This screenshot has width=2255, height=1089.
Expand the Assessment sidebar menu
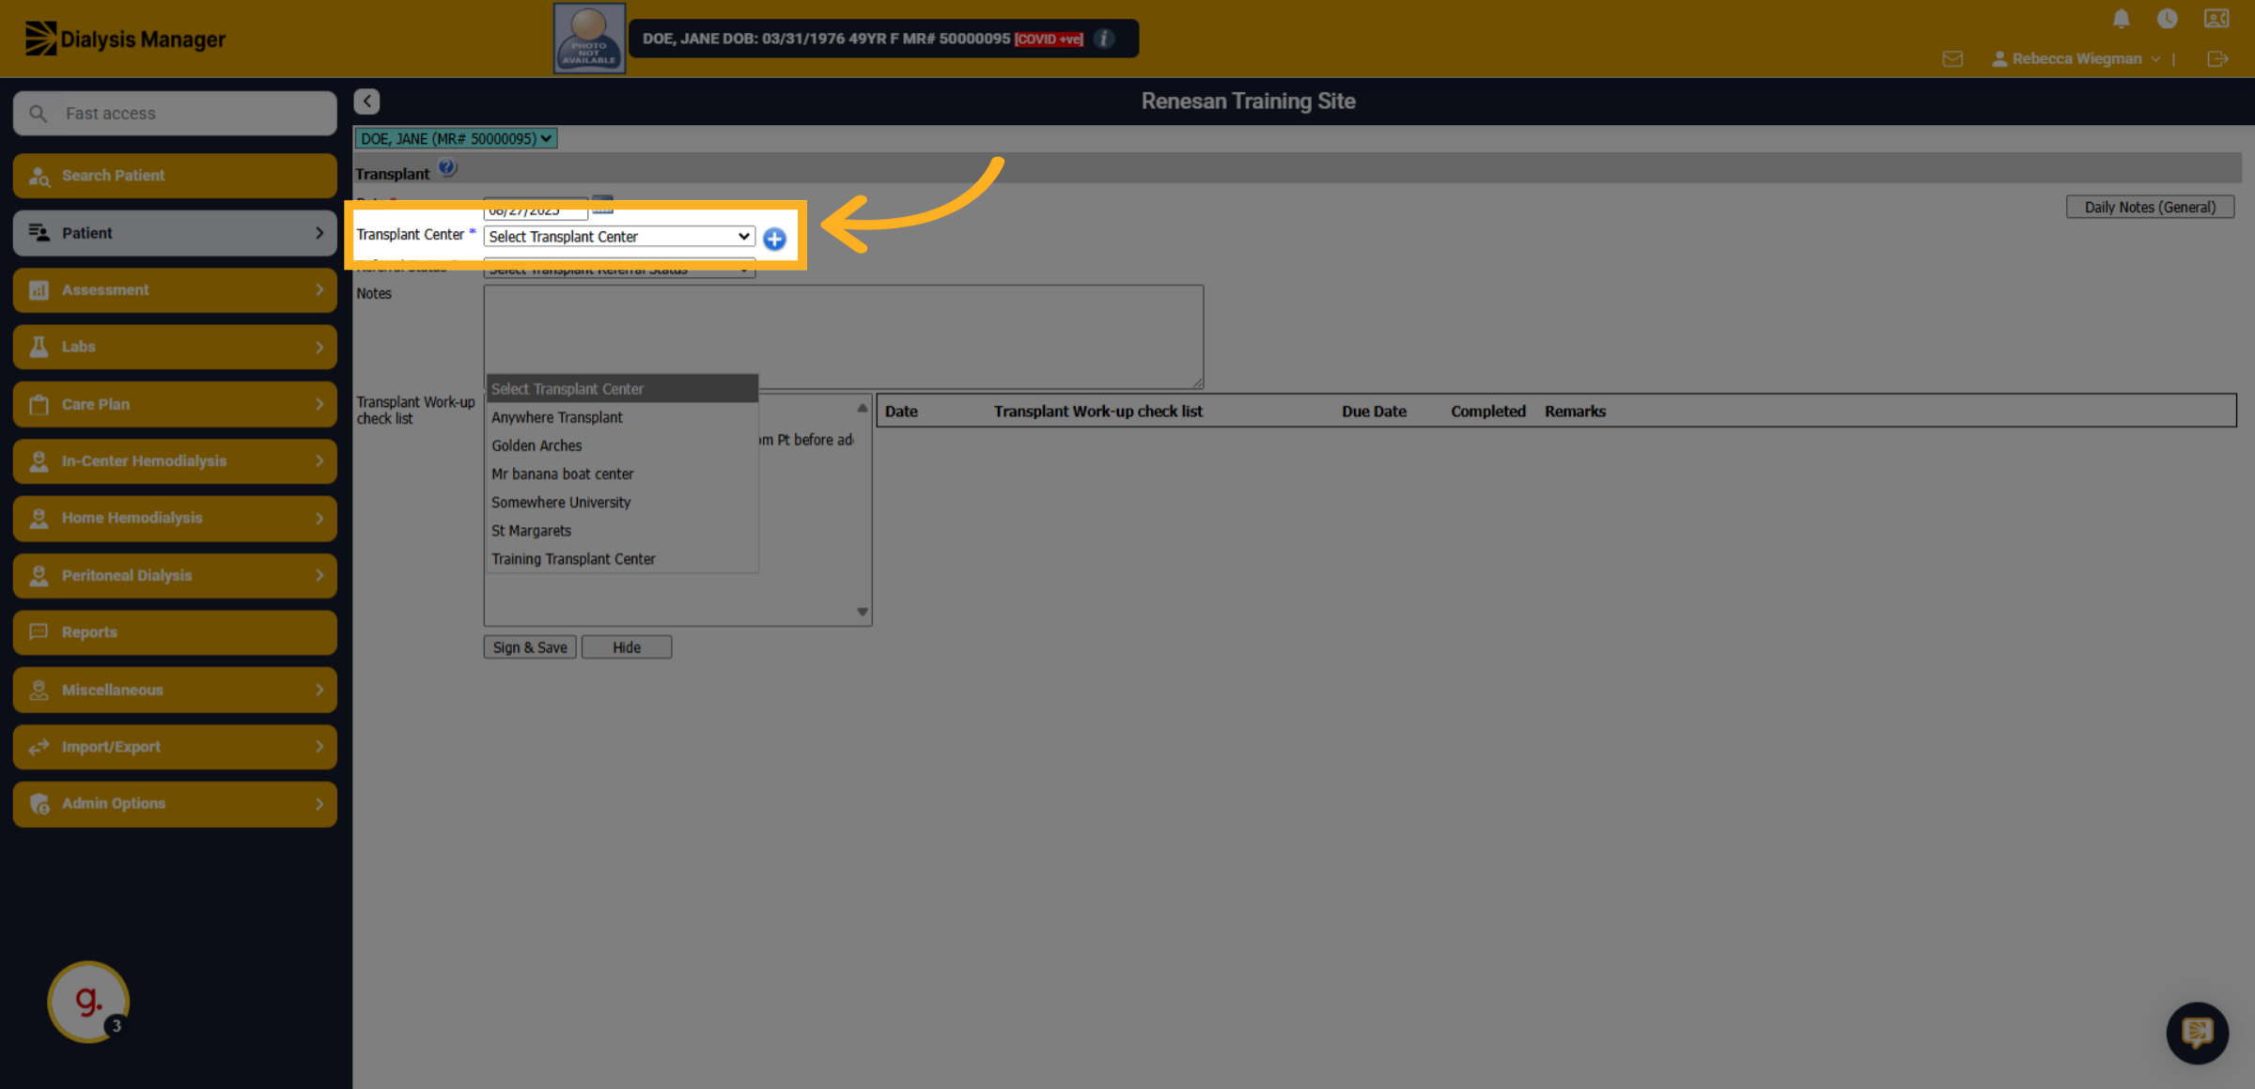pyautogui.click(x=175, y=290)
